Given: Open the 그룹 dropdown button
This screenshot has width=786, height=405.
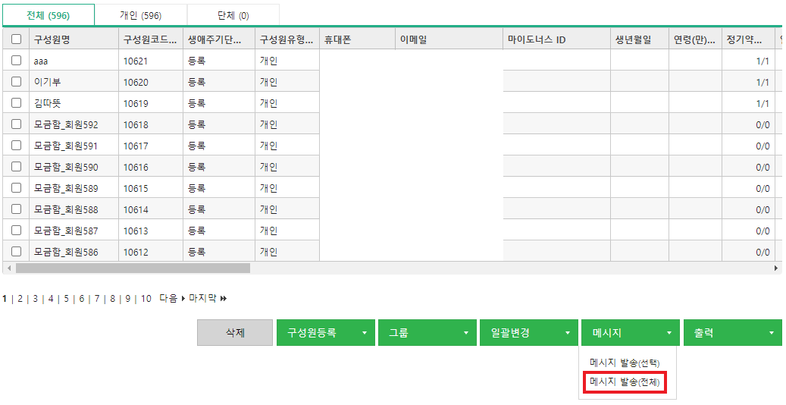Looking at the screenshot, I should pos(427,333).
